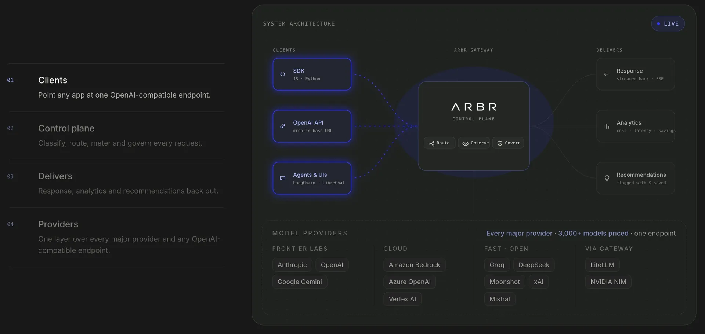Click the Recommendations lightbulb icon
Image resolution: width=705 pixels, height=334 pixels.
(x=607, y=178)
